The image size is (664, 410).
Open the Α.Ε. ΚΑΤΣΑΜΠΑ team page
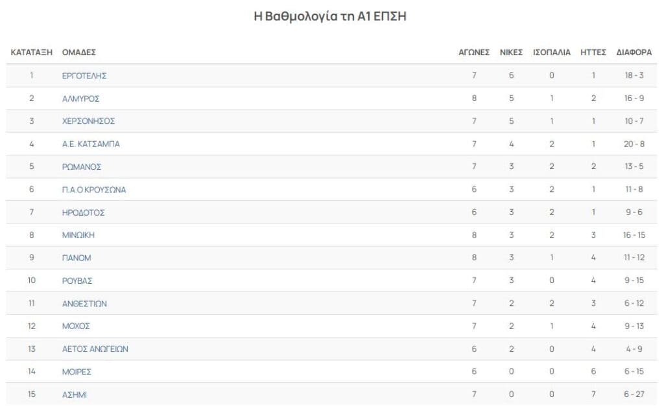click(91, 144)
